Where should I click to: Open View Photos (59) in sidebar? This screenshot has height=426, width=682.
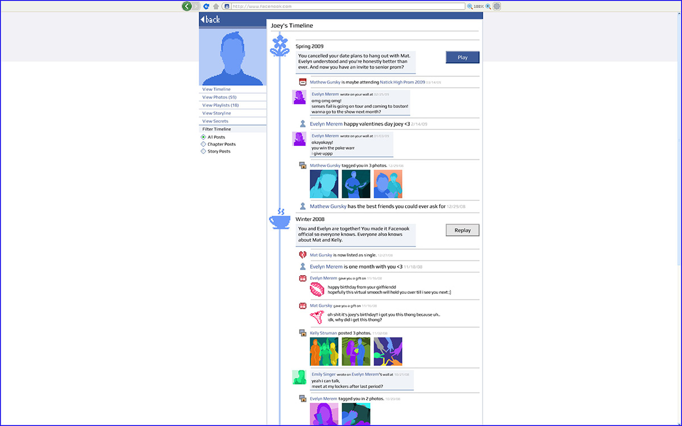[x=219, y=97]
